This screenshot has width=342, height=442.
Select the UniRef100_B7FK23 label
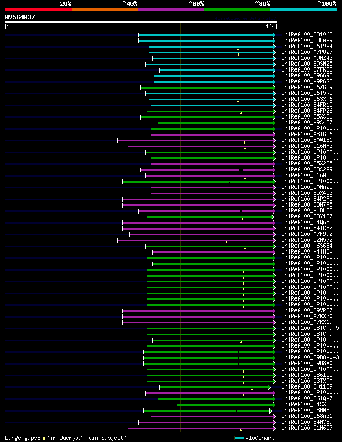tap(307, 69)
